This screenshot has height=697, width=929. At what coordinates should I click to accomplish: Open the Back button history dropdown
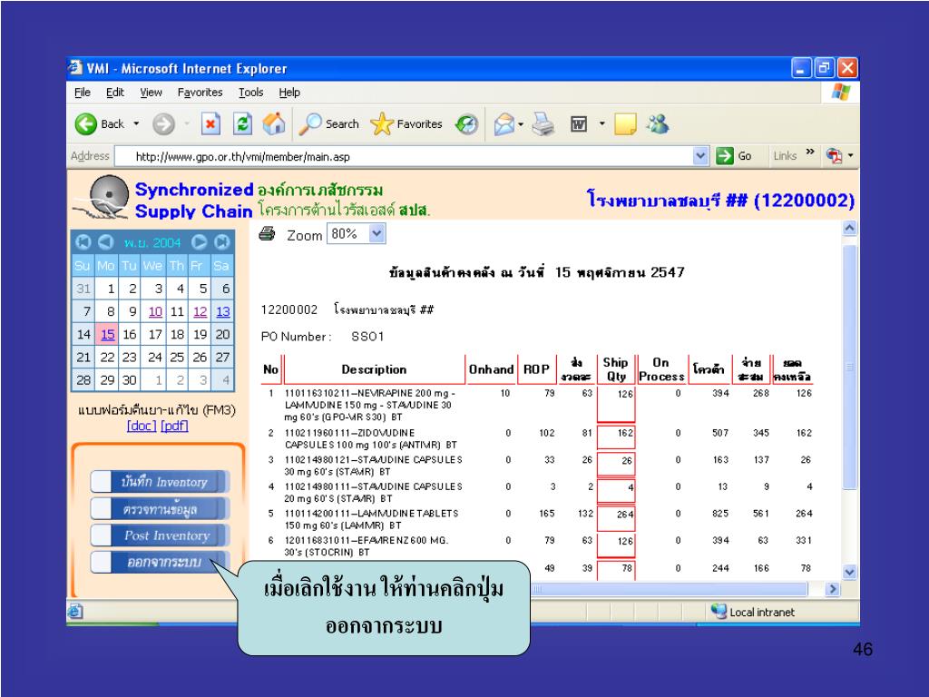click(x=136, y=123)
